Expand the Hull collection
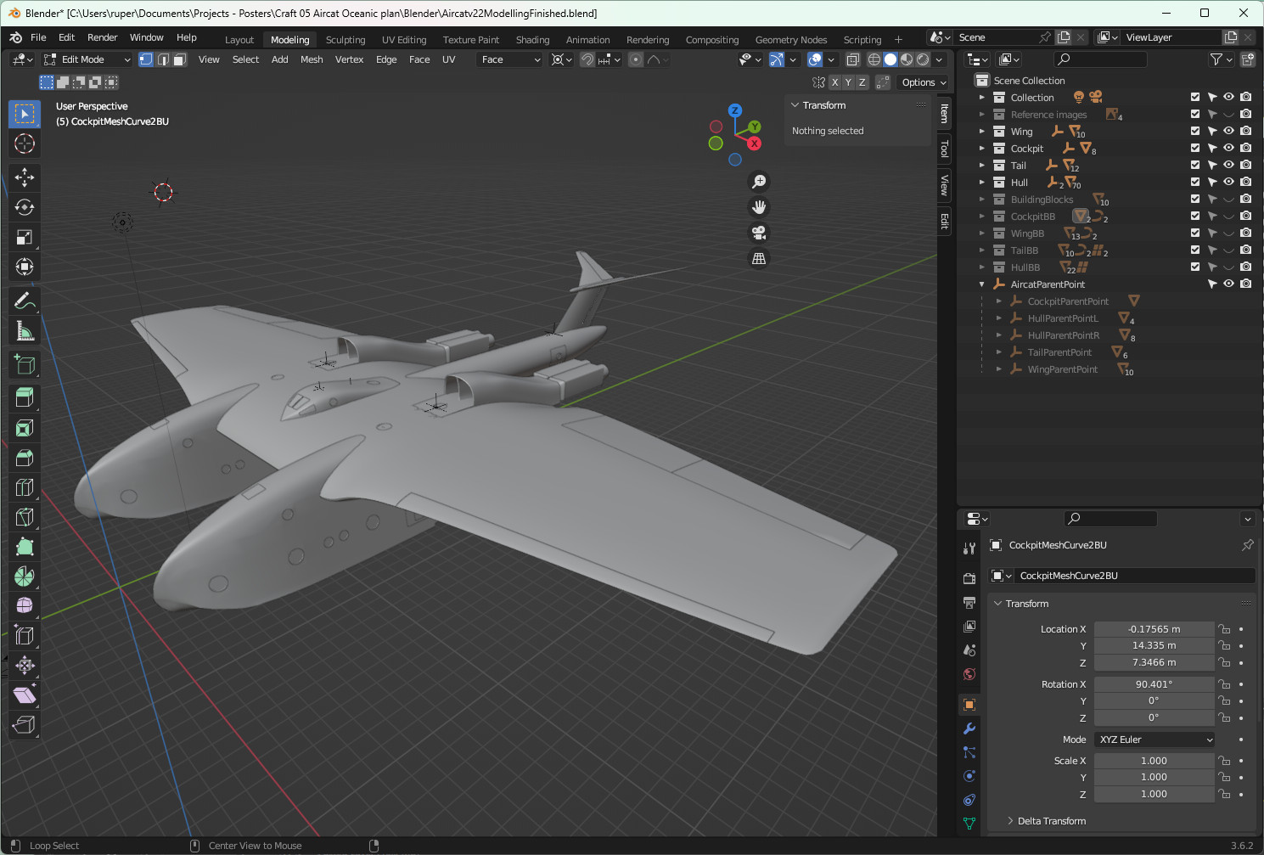1264x855 pixels. click(x=982, y=182)
